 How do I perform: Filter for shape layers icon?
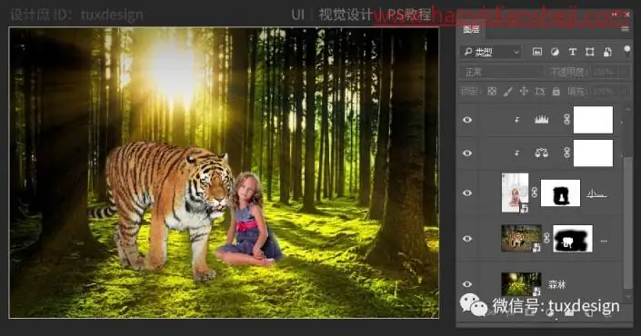click(589, 52)
